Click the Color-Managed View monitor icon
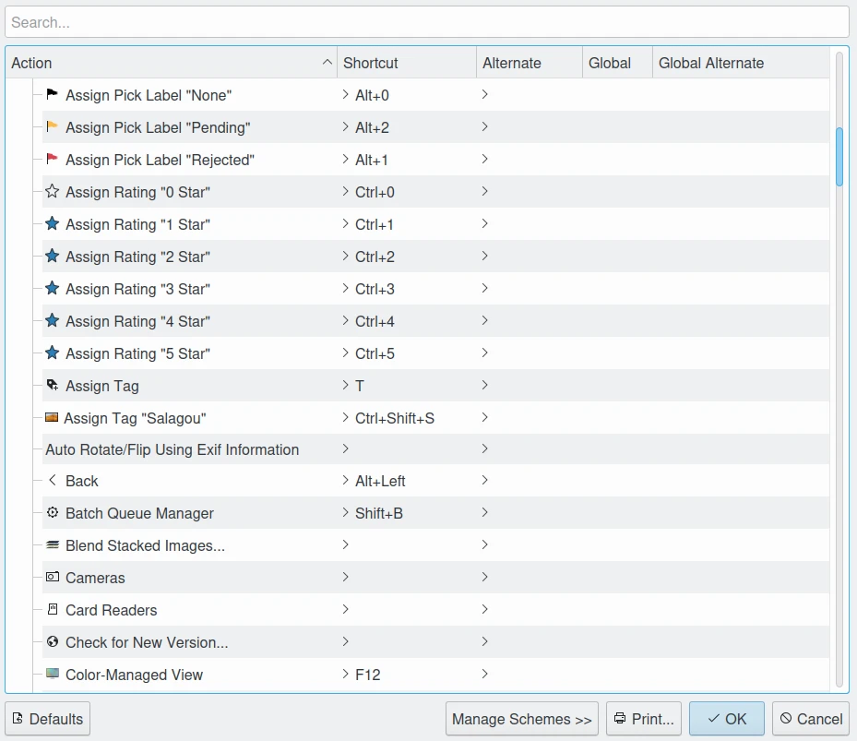 pyautogui.click(x=52, y=674)
